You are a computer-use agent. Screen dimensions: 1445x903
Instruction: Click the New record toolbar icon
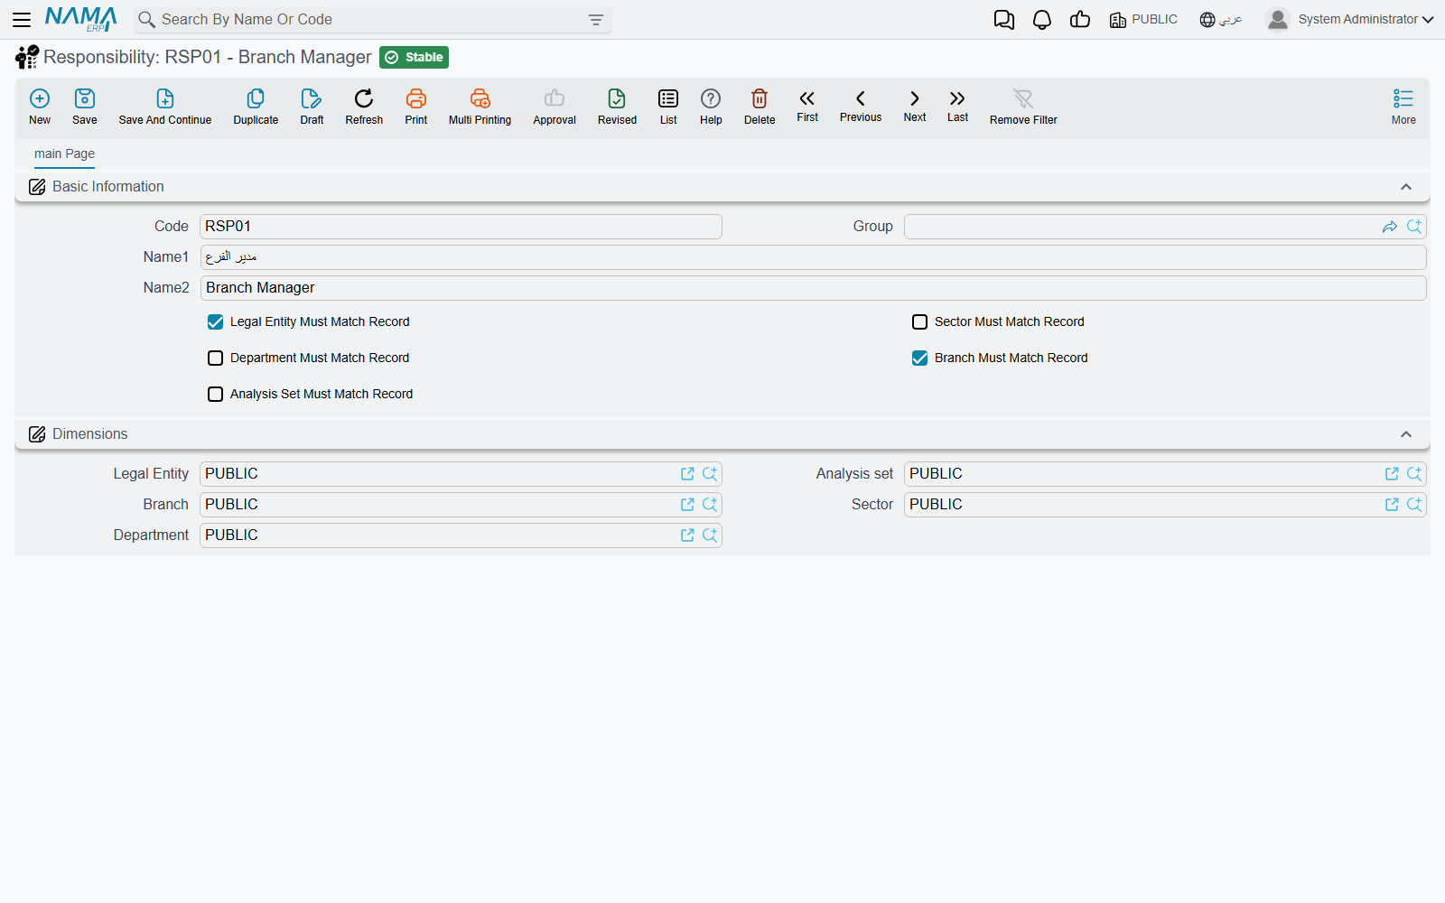tap(40, 107)
